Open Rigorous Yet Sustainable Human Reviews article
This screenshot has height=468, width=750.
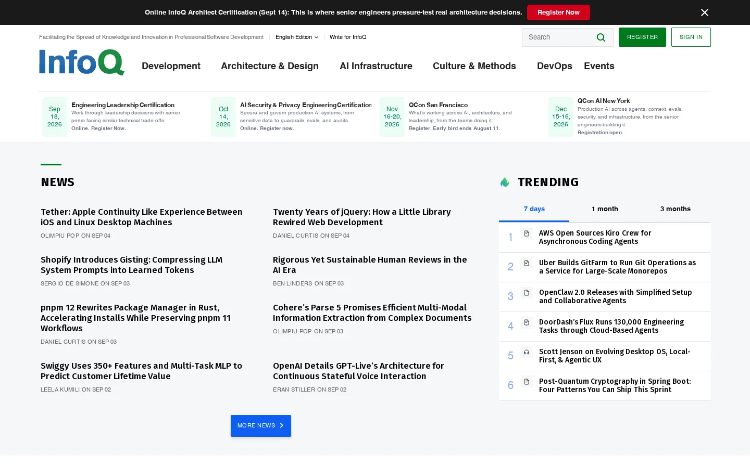tap(370, 265)
